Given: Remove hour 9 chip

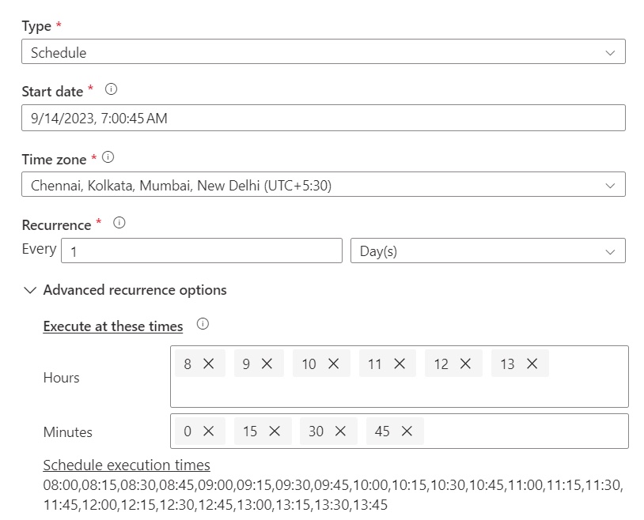Looking at the screenshot, I should tap(267, 364).
